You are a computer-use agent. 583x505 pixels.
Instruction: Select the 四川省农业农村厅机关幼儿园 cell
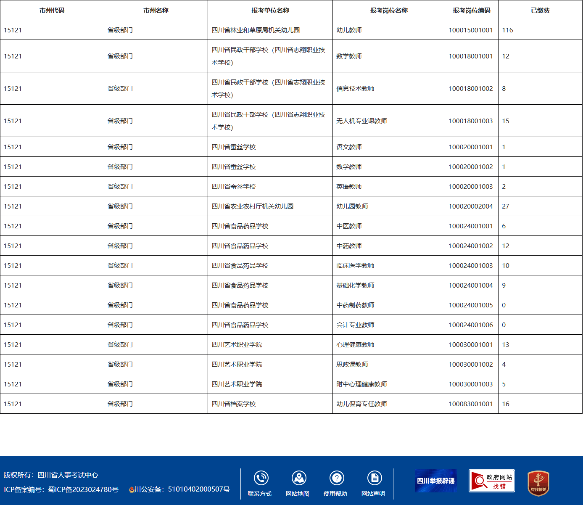click(x=252, y=206)
